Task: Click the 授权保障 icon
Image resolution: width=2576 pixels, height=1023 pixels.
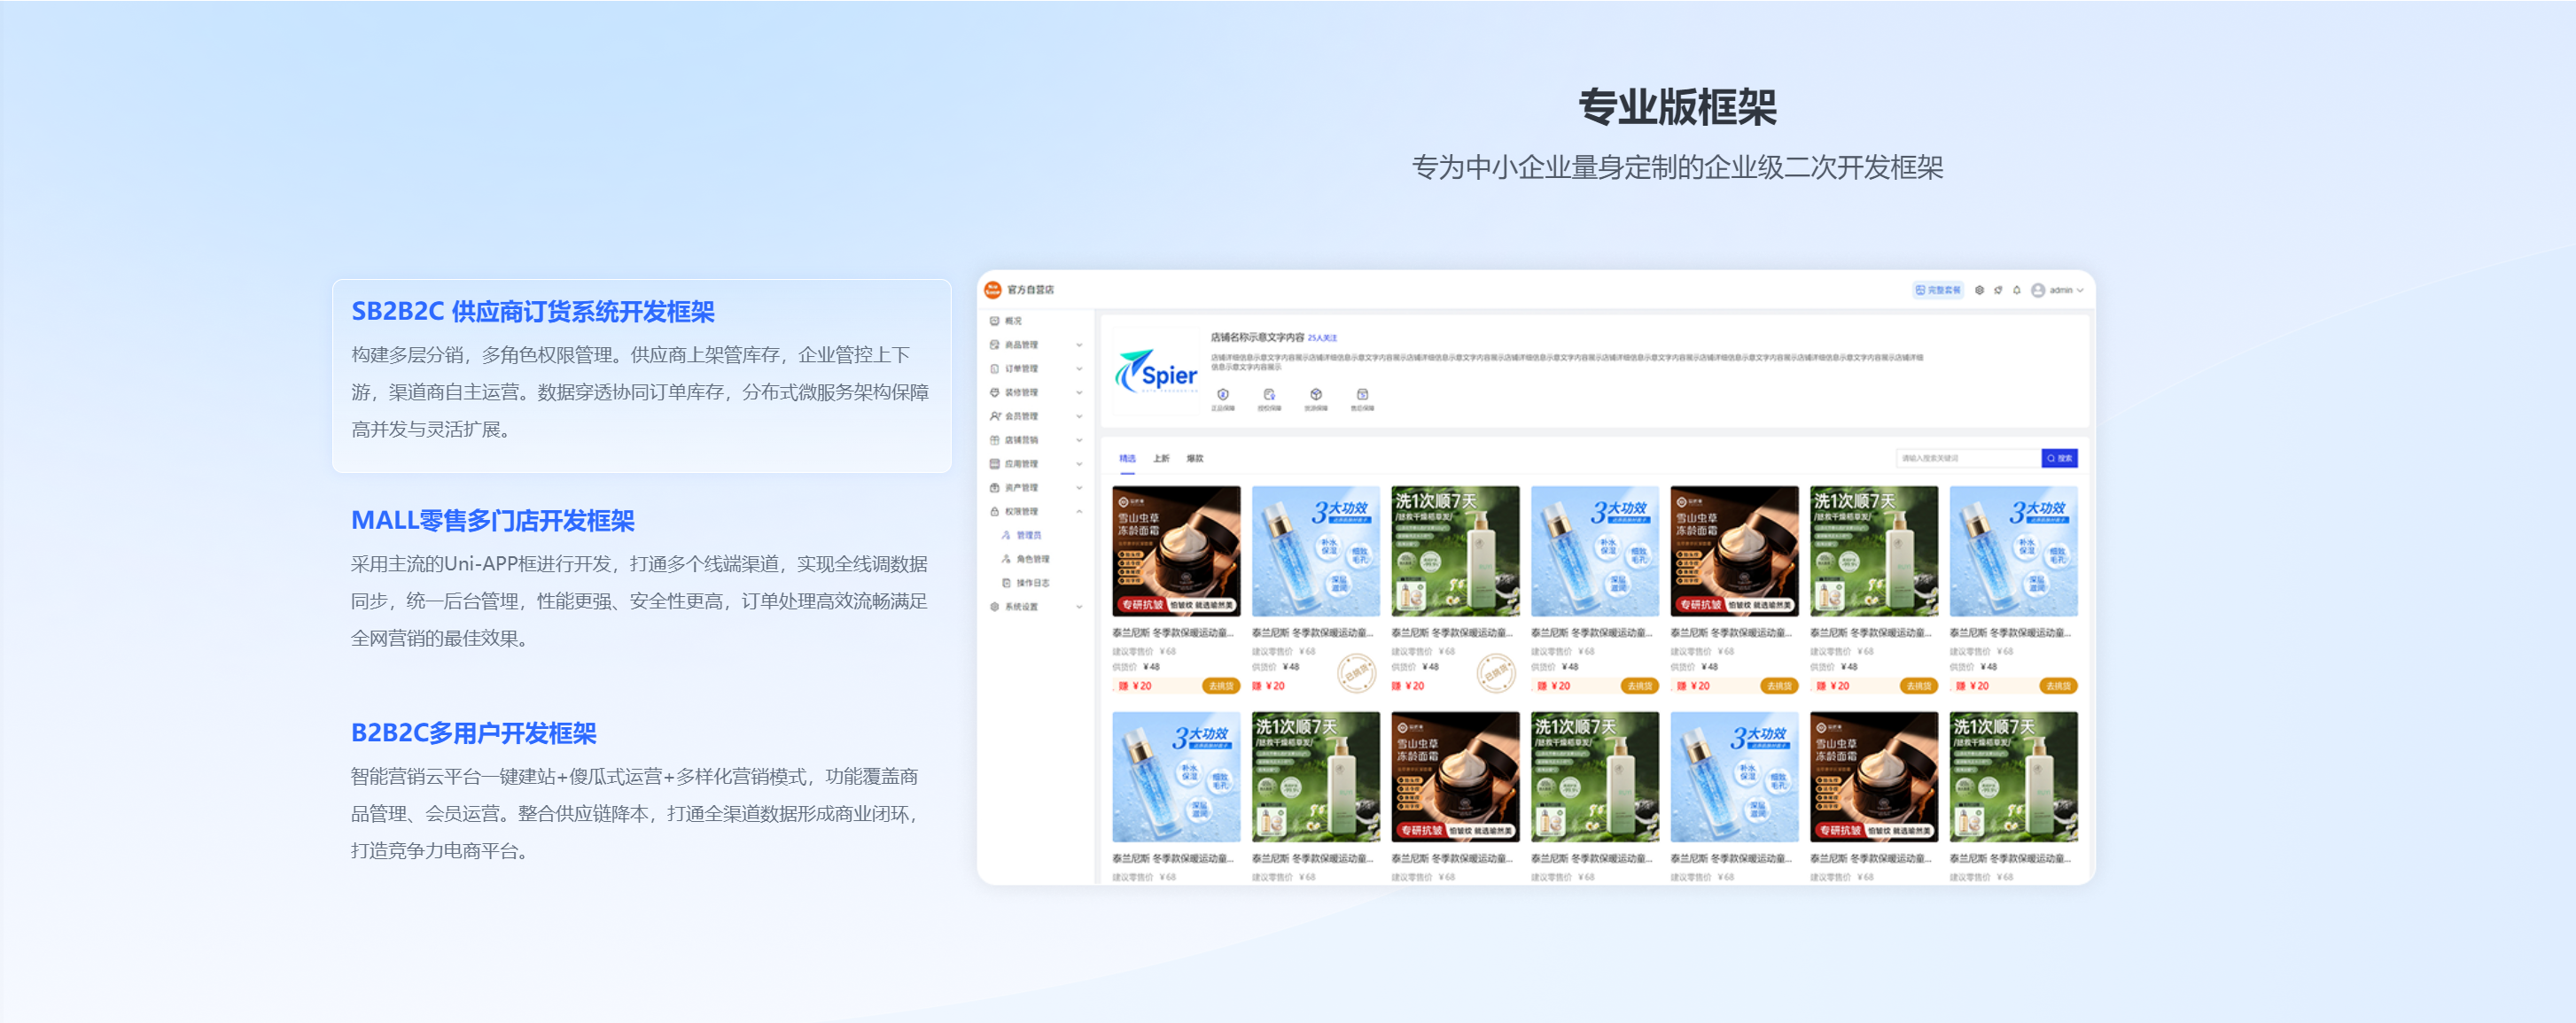Action: pyautogui.click(x=1269, y=395)
